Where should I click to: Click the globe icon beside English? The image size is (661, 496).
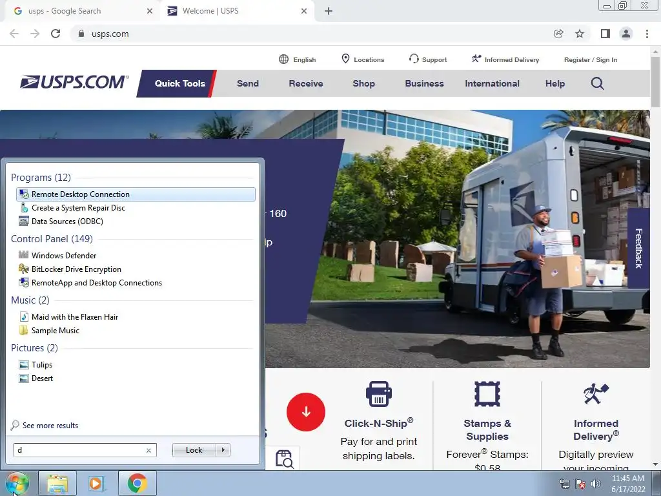tap(284, 59)
